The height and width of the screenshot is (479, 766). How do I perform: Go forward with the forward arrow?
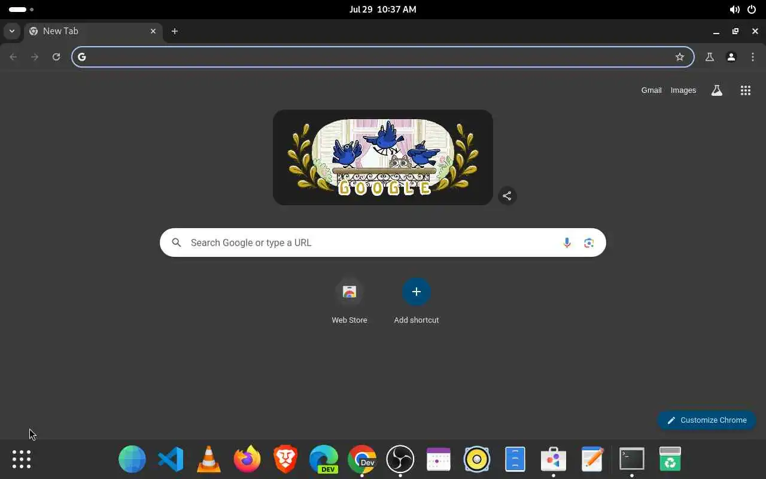pos(35,57)
